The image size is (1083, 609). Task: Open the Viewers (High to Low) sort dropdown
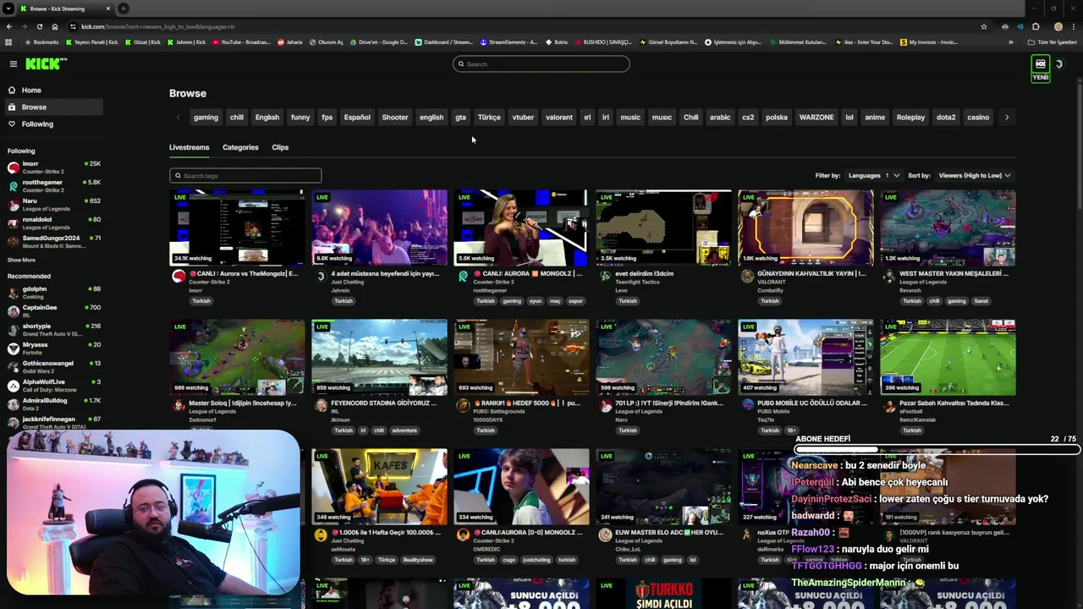pos(975,175)
